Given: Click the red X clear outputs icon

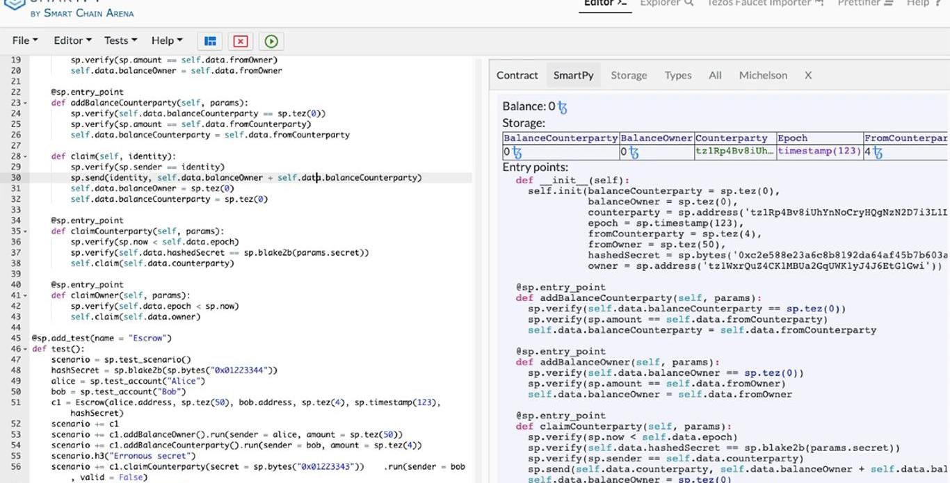Looking at the screenshot, I should pyautogui.click(x=240, y=41).
